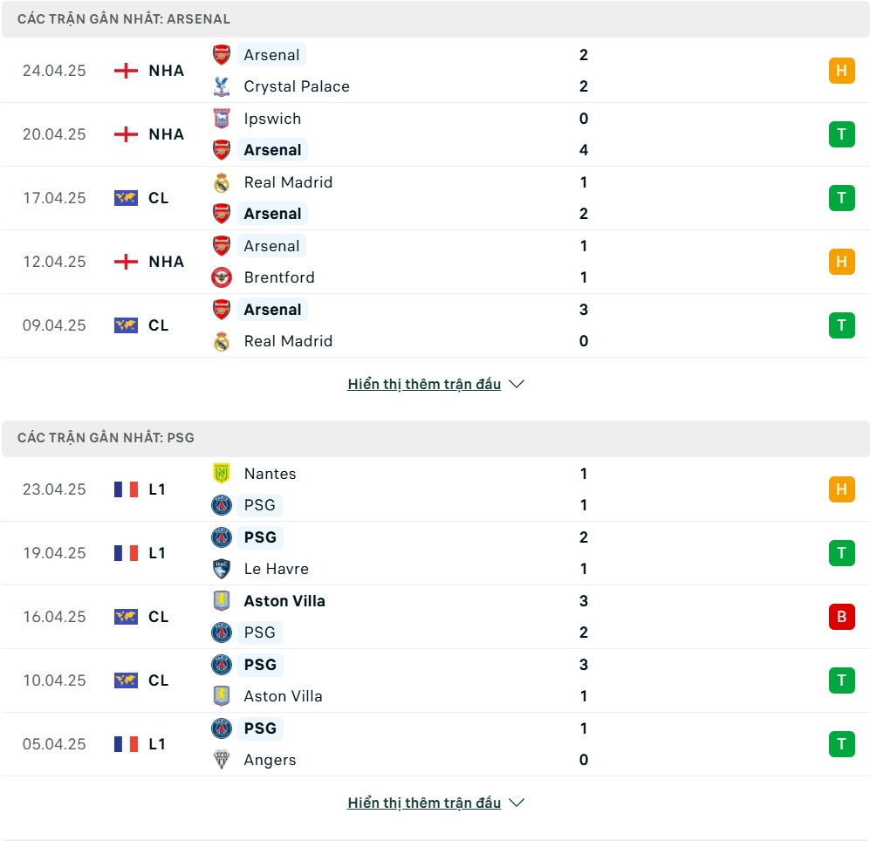The width and height of the screenshot is (870, 841).
Task: Select Real Madrid team name on 09.04.25
Action: point(288,341)
